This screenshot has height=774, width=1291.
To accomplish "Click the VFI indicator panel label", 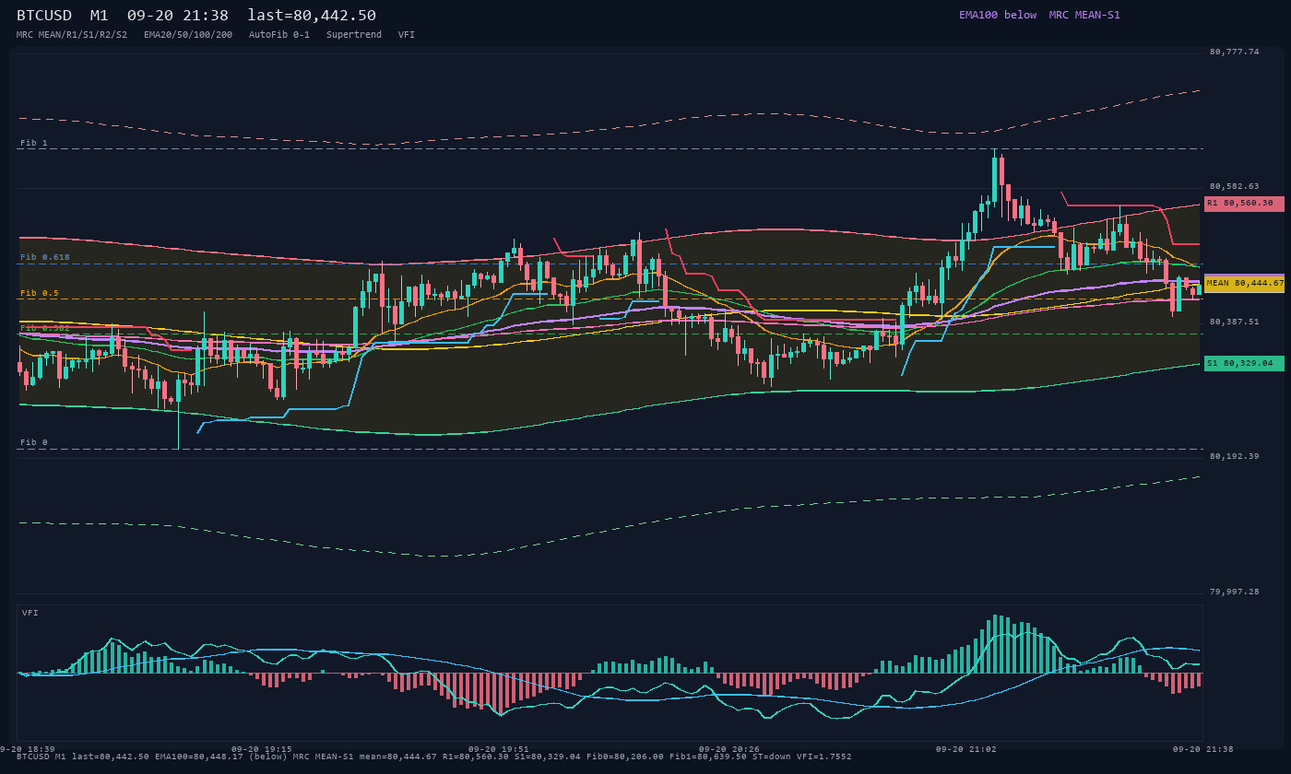I will [30, 613].
